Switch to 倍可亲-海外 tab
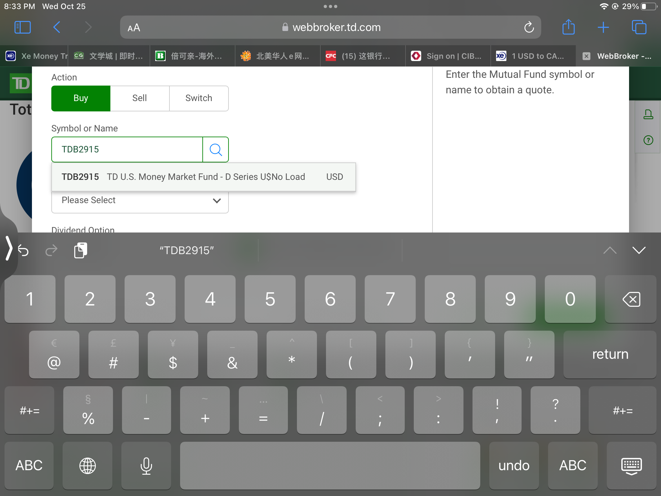Image resolution: width=661 pixels, height=496 pixels. pos(193,56)
